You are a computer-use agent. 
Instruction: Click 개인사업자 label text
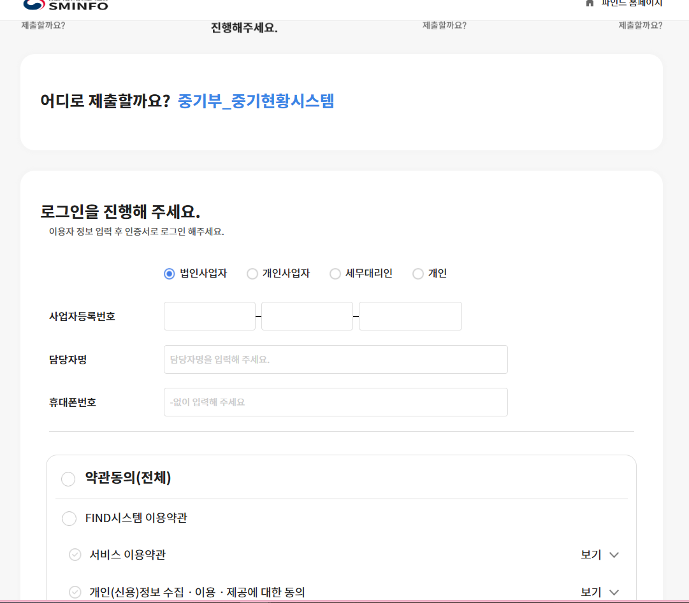pyautogui.click(x=286, y=273)
